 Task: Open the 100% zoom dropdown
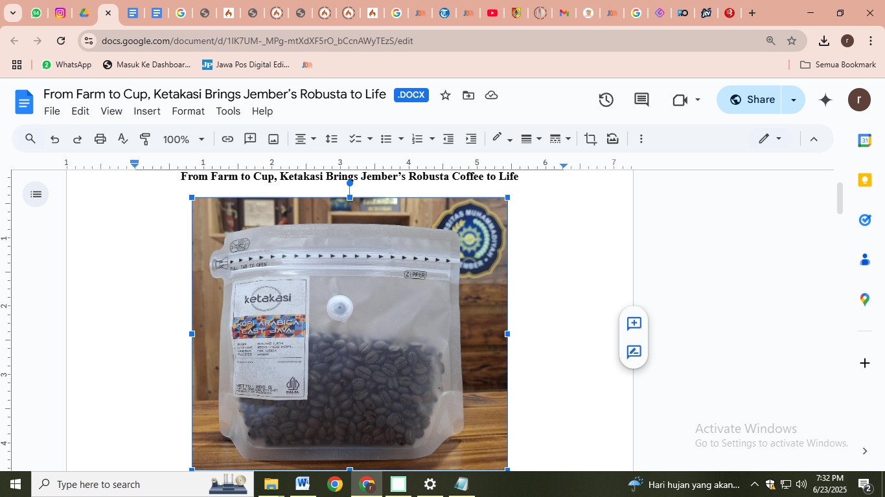point(183,138)
